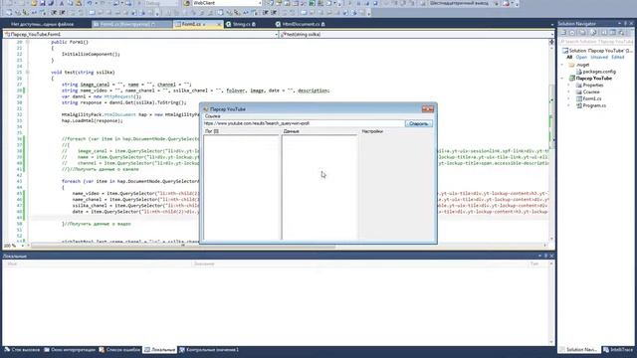Click the Спарсить button in Парсер YouTube window

pos(418,123)
